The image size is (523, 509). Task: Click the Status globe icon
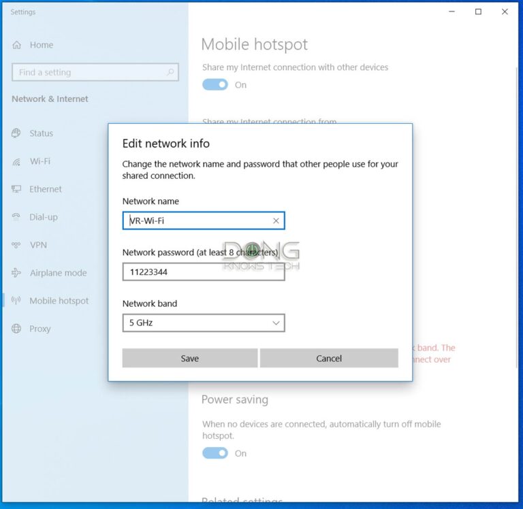16,133
